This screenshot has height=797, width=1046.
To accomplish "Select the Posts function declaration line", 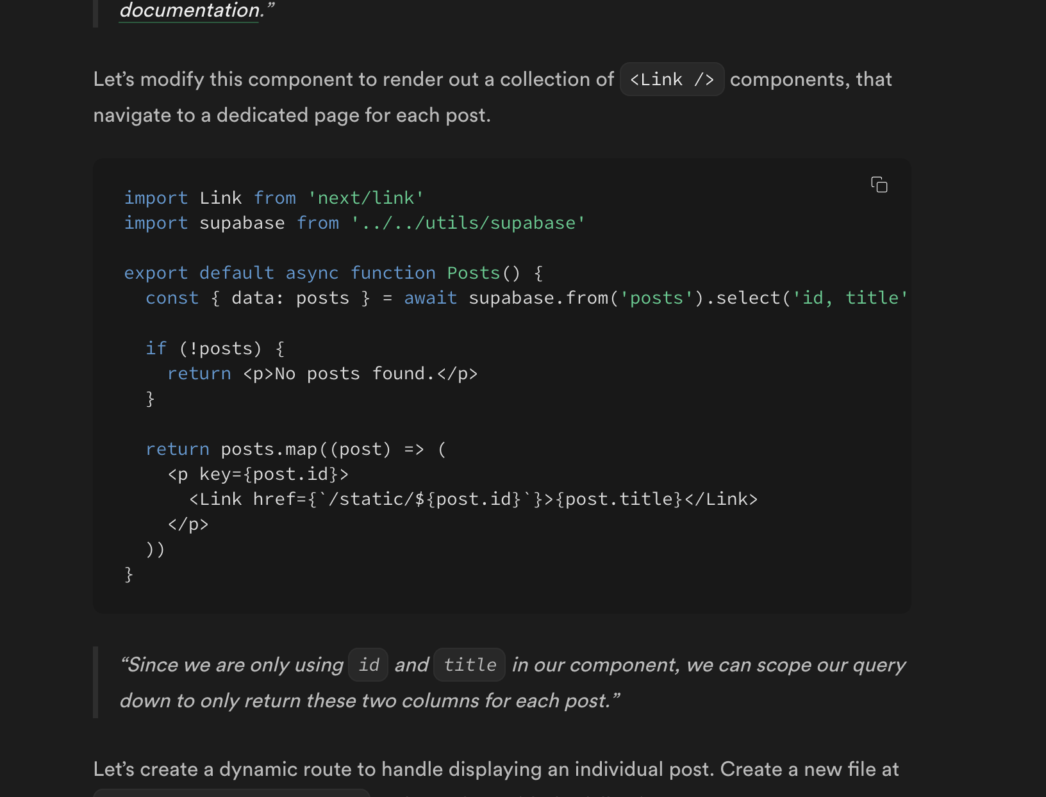I will [x=333, y=272].
